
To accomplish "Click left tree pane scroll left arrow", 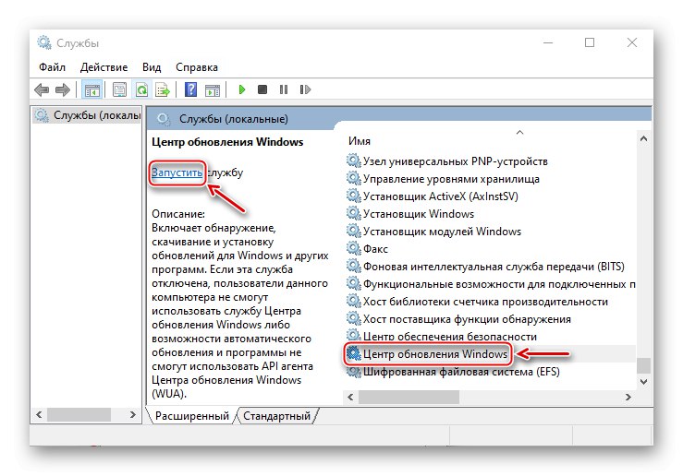I will 39,415.
